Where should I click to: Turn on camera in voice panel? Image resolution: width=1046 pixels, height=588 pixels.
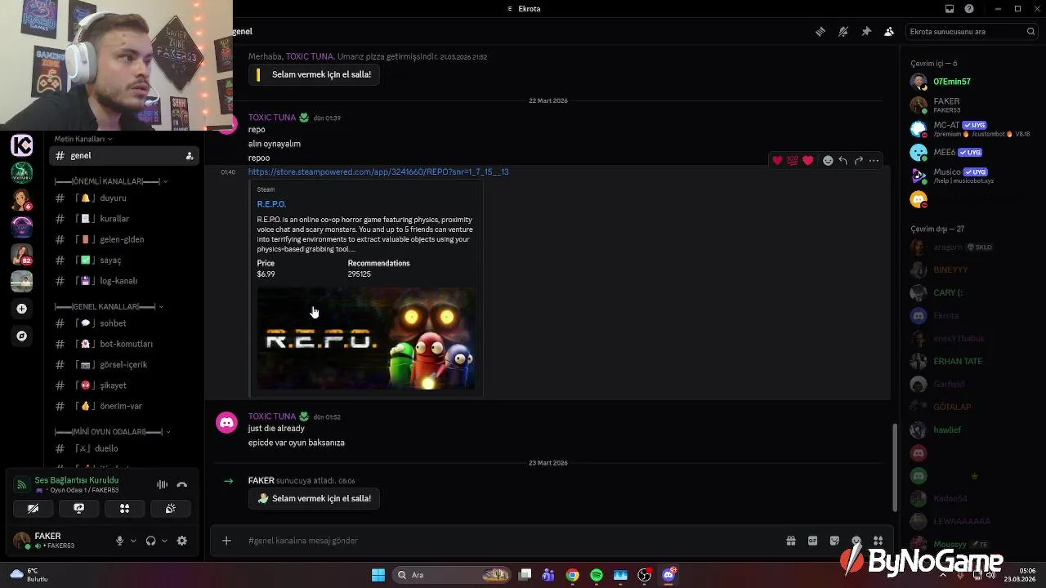pos(33,509)
